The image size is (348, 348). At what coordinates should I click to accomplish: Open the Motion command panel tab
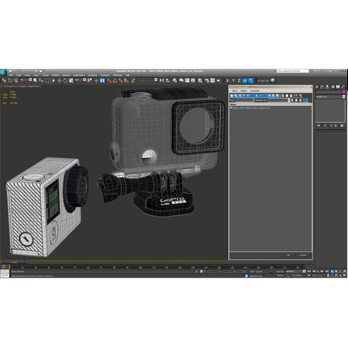(333, 87)
